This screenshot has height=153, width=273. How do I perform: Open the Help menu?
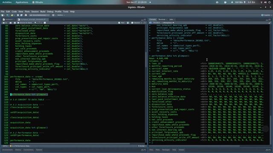[x=72, y=11]
